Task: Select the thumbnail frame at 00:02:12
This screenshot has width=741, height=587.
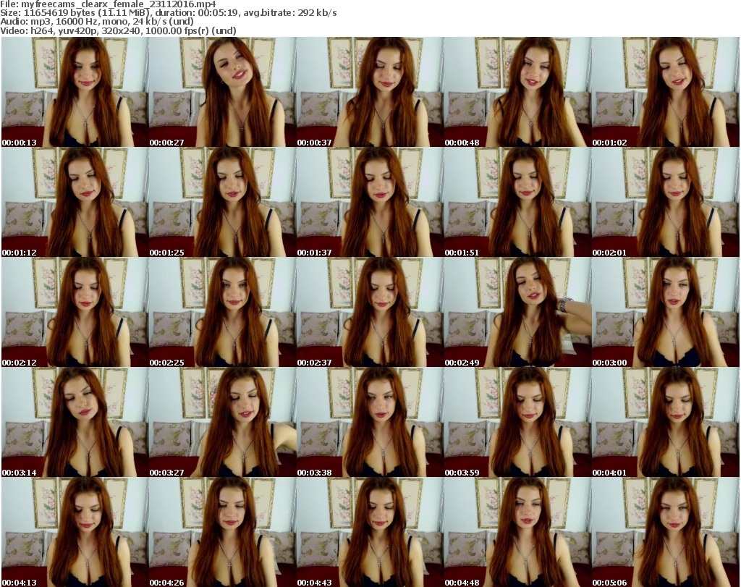Action: (75, 312)
